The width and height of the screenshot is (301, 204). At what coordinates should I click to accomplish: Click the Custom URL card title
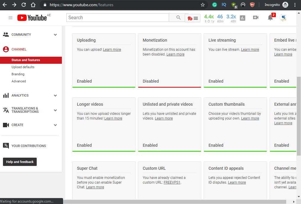154,168
